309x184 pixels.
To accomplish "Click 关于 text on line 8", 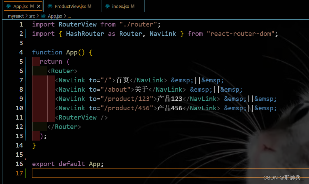I will [141, 90].
